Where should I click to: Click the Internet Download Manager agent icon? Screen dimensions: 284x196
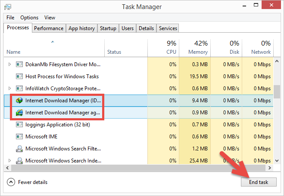tap(19, 113)
